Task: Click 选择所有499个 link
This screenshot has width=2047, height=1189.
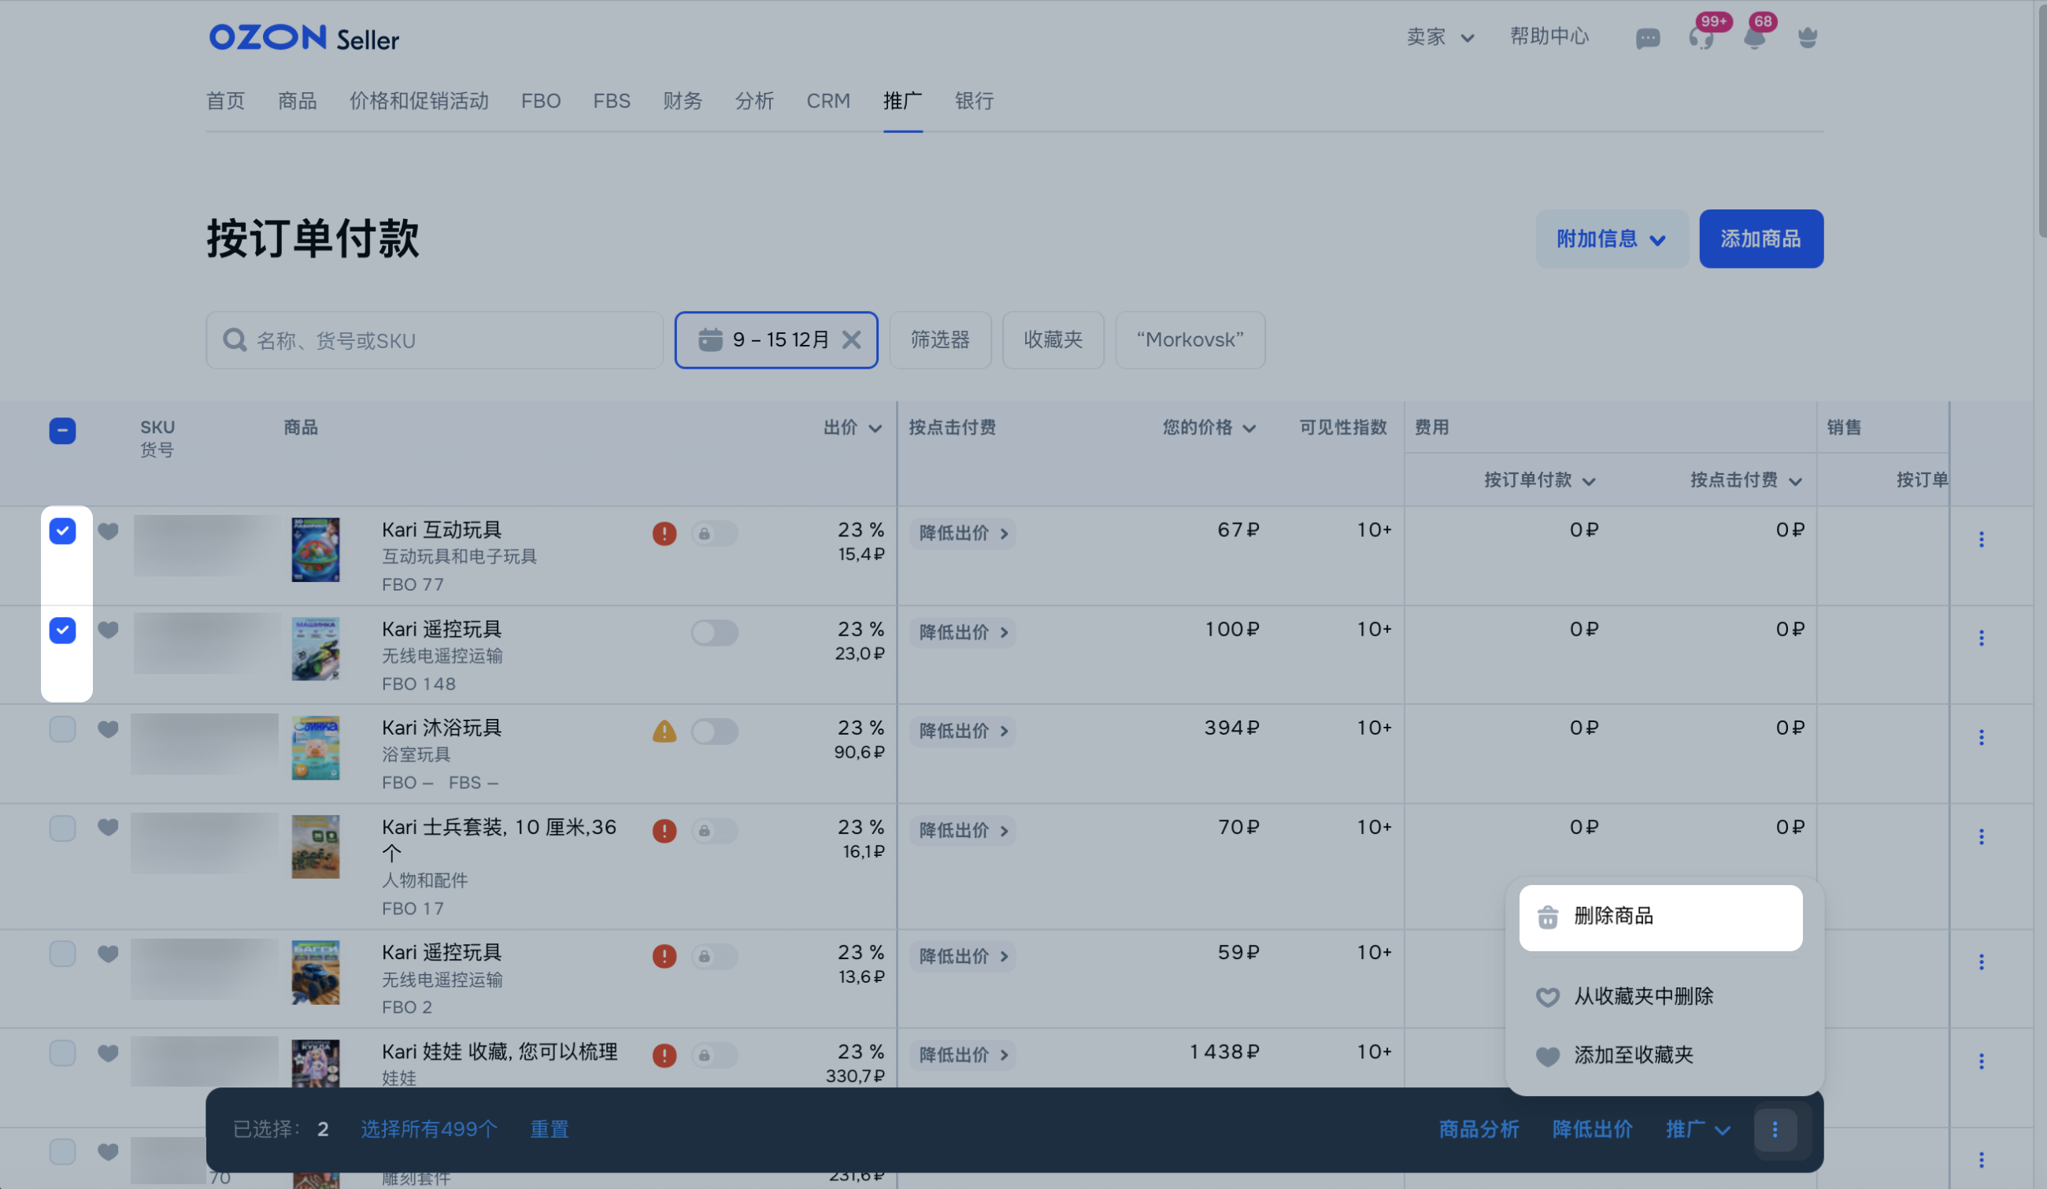Action: tap(428, 1129)
